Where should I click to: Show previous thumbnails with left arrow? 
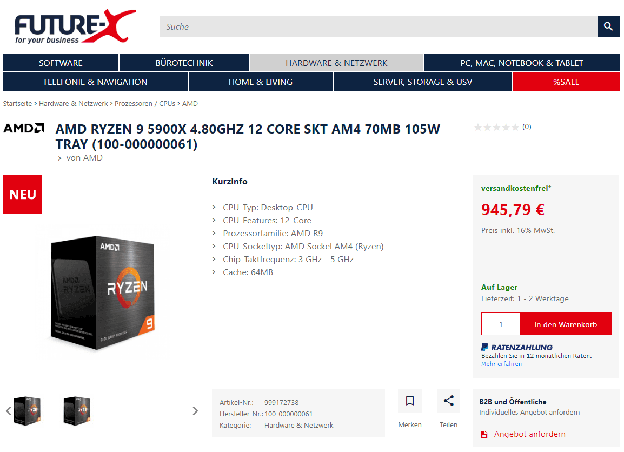click(x=8, y=410)
